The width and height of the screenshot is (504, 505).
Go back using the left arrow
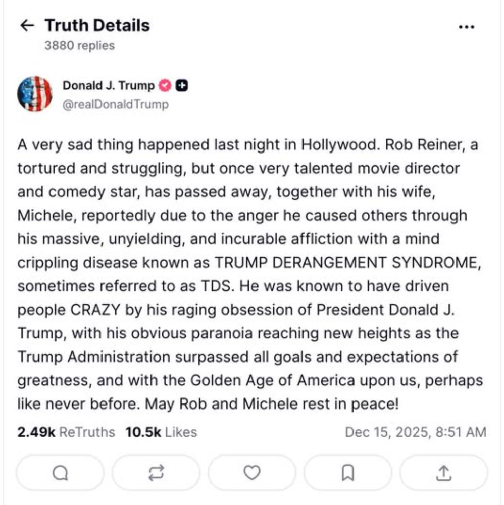(27, 26)
